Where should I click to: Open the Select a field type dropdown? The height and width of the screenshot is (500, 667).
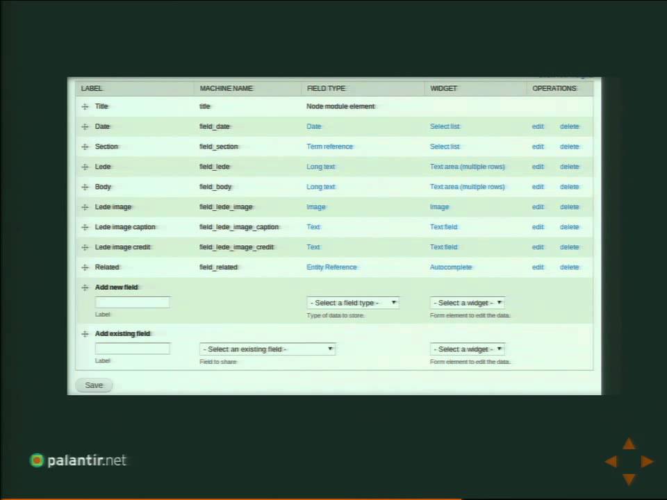tap(353, 303)
